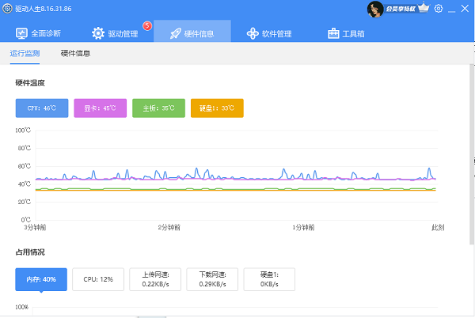Open the 工具箱 toolbox tab
475x318 pixels.
346,33
